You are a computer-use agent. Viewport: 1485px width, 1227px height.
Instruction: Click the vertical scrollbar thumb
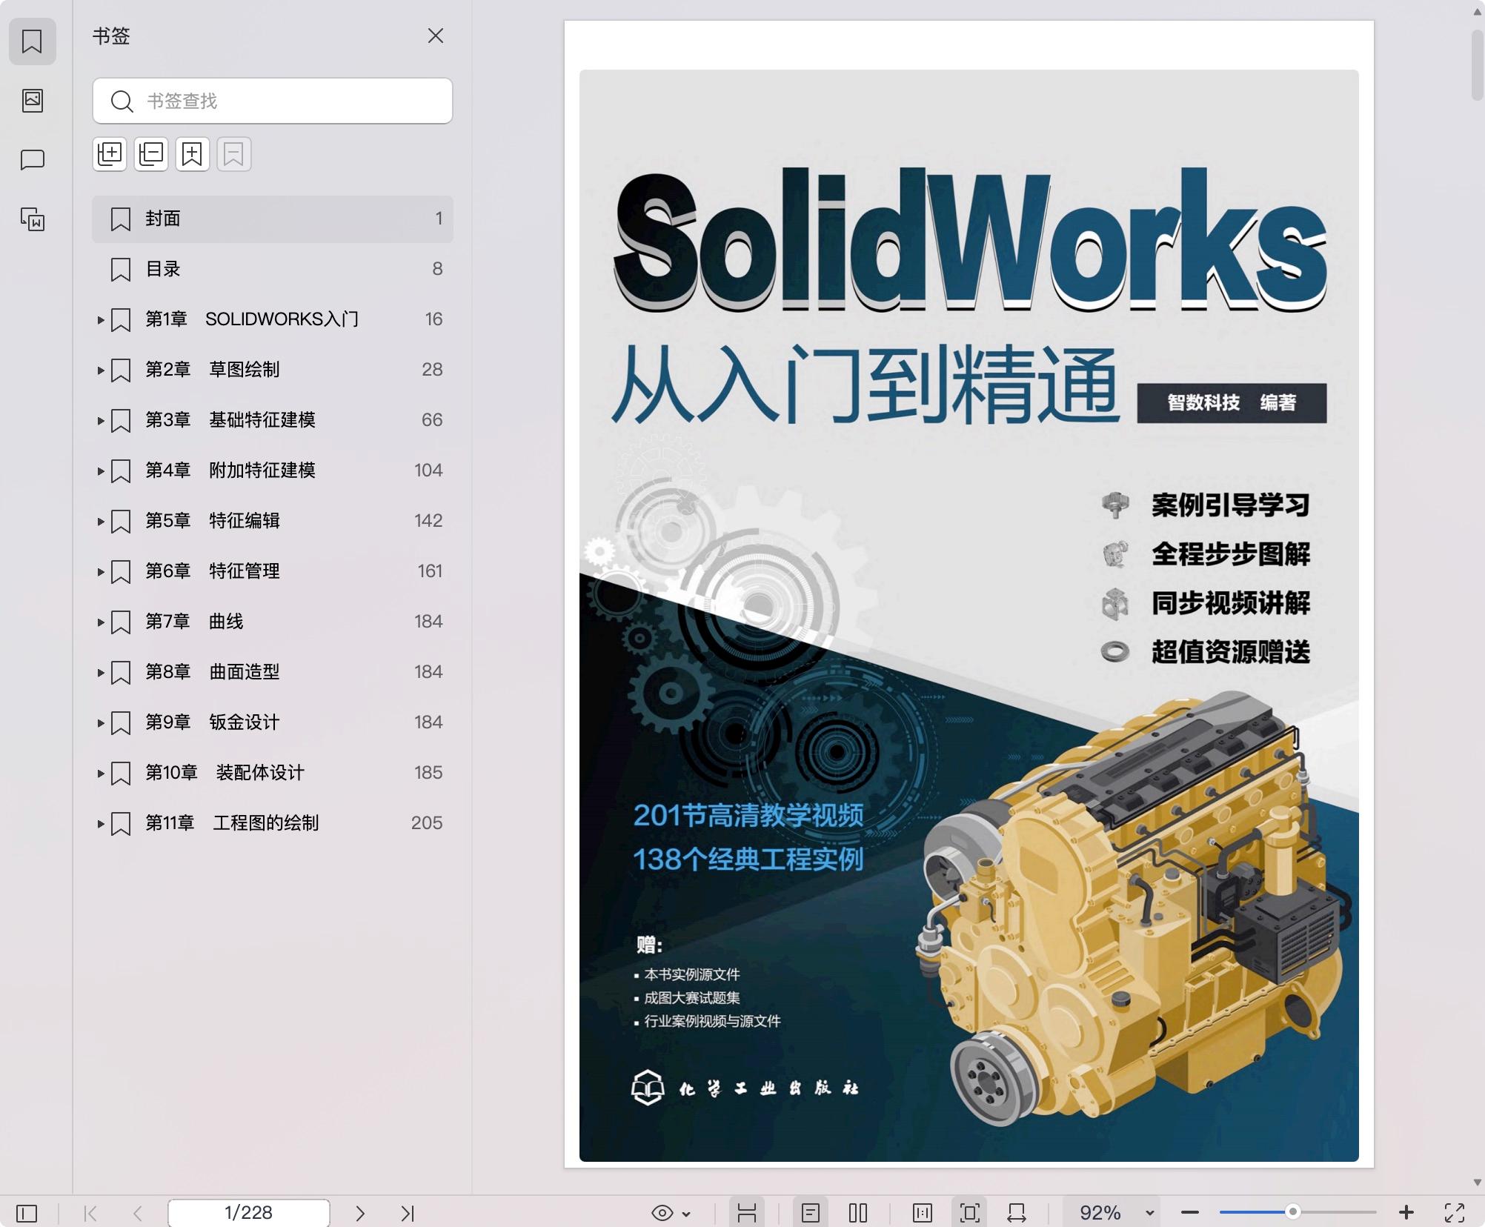[1477, 64]
